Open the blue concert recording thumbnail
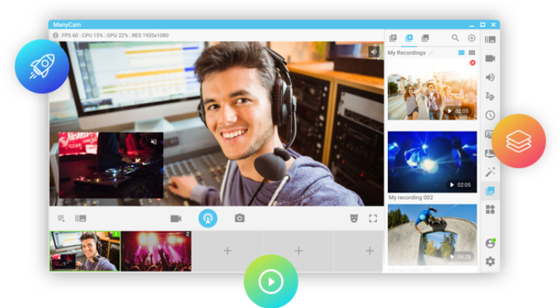 432,162
